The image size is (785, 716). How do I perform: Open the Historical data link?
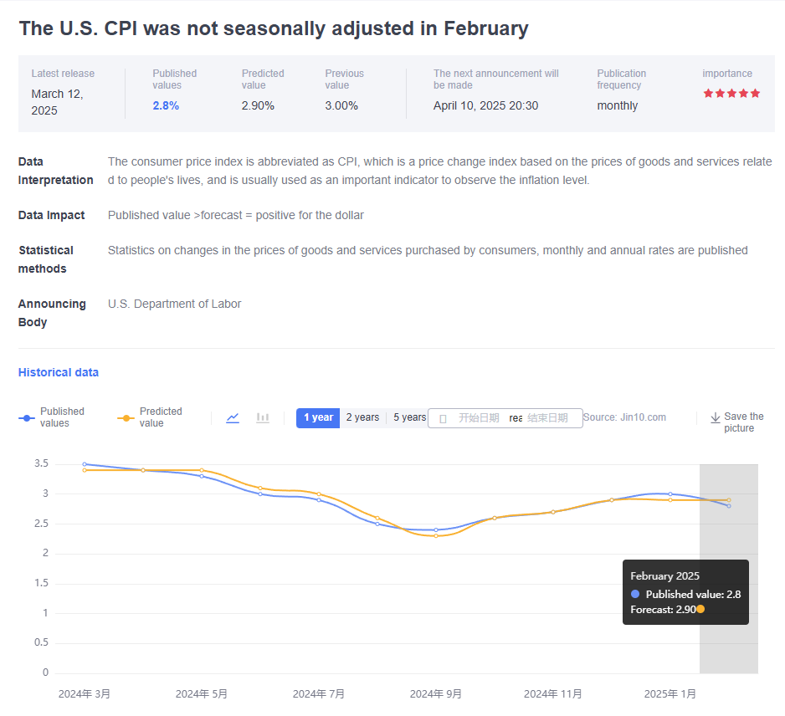coord(59,372)
